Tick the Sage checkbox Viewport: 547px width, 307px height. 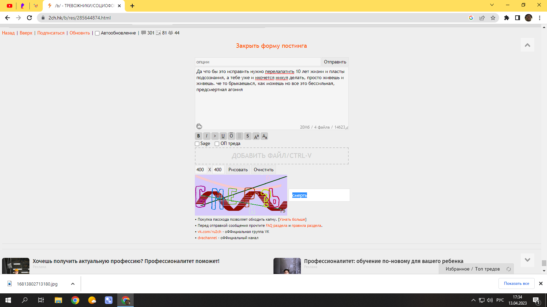pyautogui.click(x=197, y=144)
